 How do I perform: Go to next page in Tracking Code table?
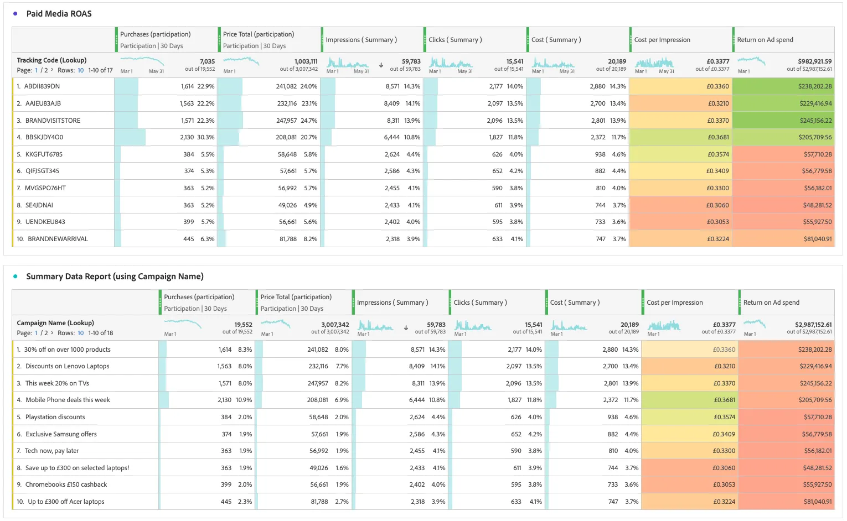pos(52,70)
